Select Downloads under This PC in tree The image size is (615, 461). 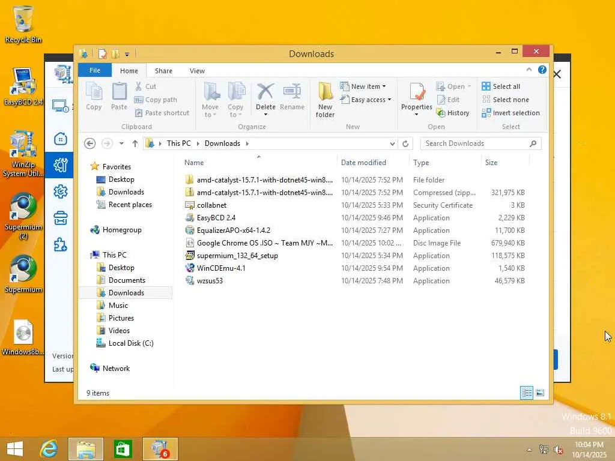(126, 293)
